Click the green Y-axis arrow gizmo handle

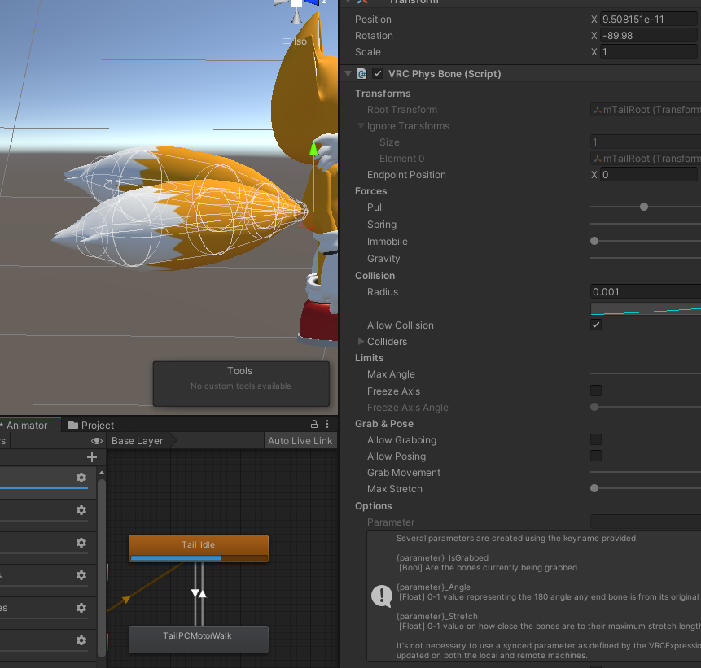coord(313,150)
